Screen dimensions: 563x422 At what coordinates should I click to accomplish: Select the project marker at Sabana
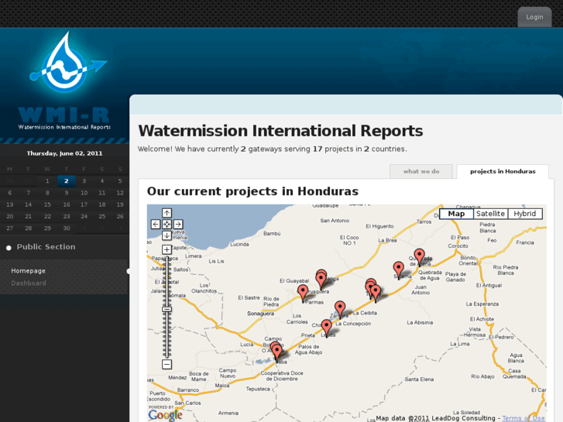[398, 270]
